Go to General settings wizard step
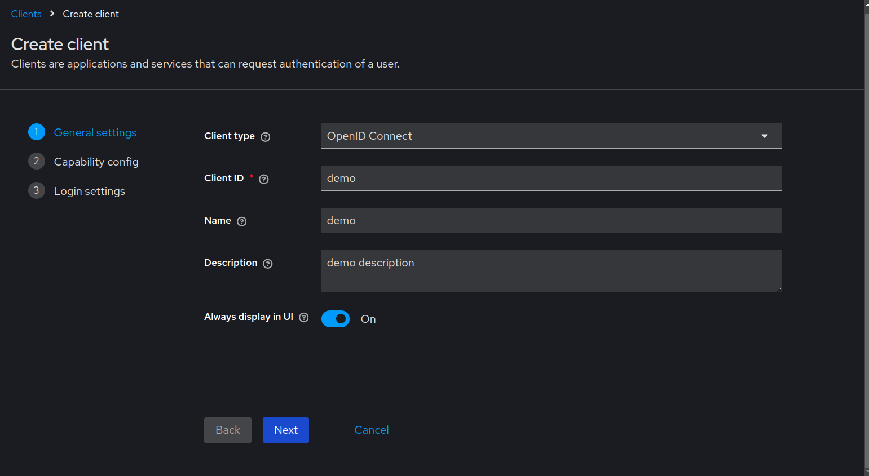The height and width of the screenshot is (476, 869). tap(95, 132)
